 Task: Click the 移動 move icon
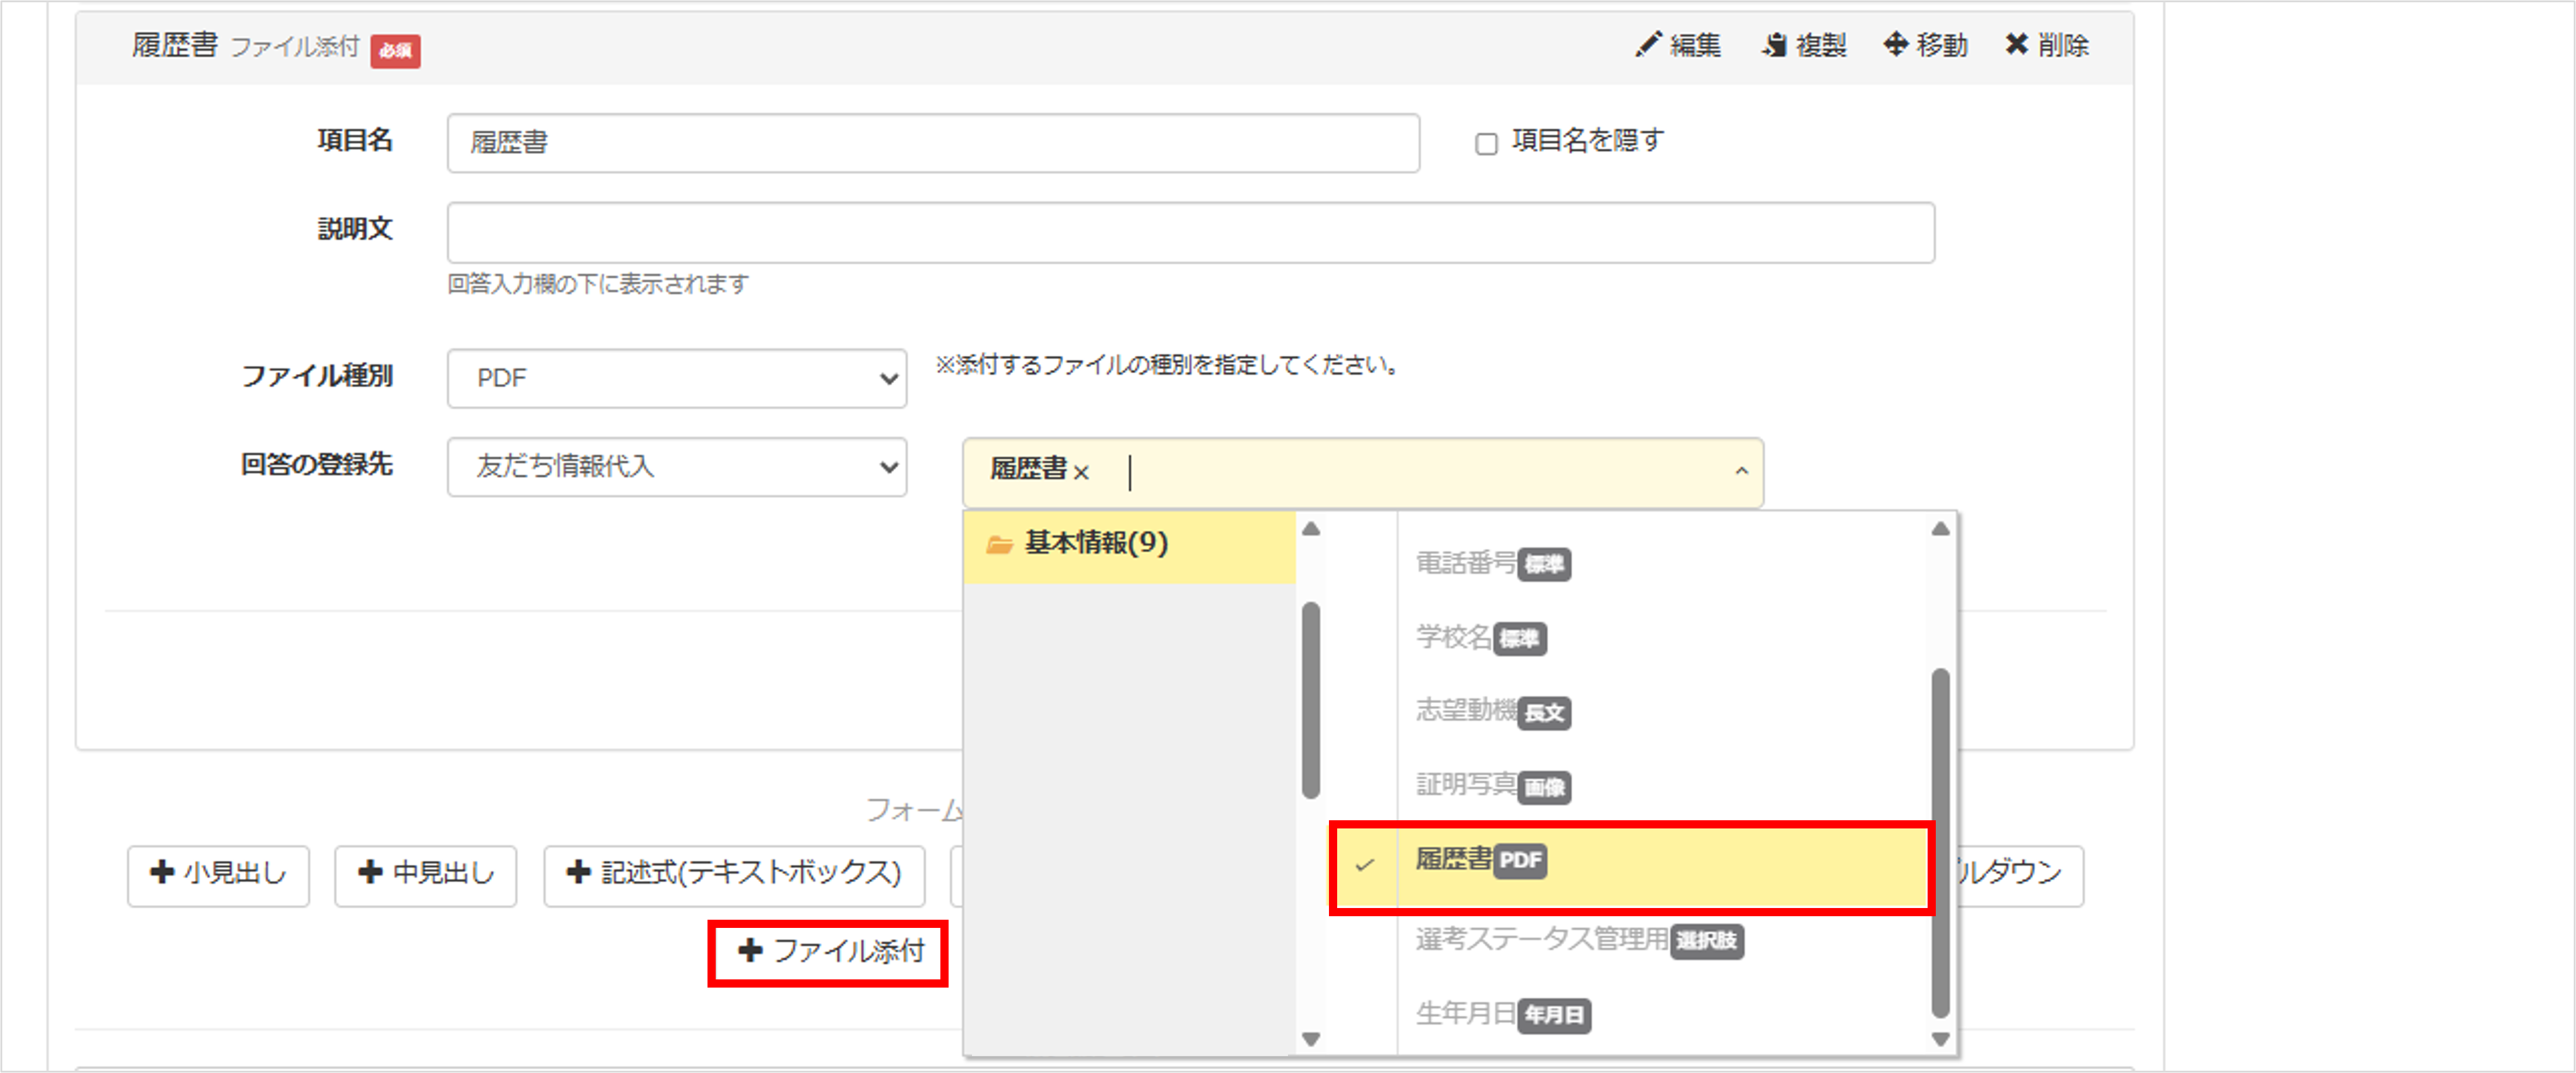point(1897,44)
